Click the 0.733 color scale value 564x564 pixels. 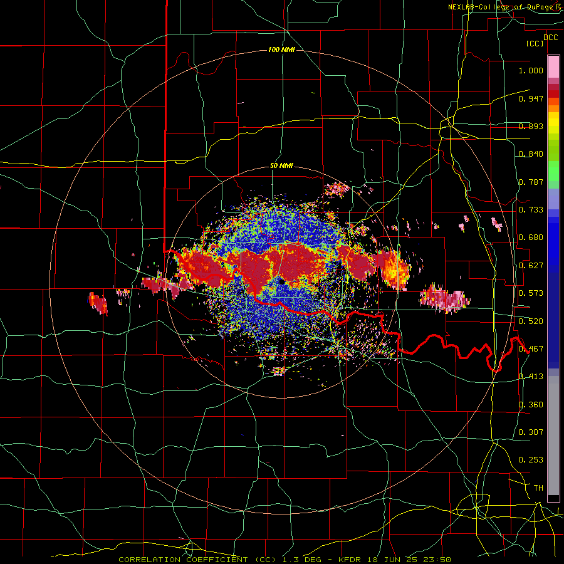pyautogui.click(x=531, y=210)
